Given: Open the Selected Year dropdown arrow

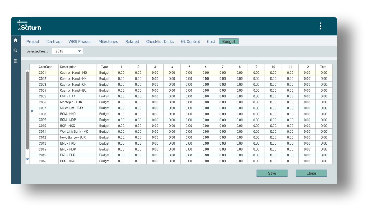Looking at the screenshot, I should point(79,51).
